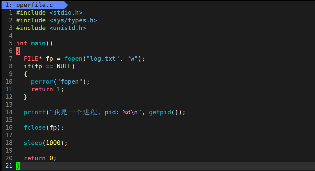Click the highlighted opening brace on line 6
Image resolution: width=315 pixels, height=171 pixels.
(18, 51)
